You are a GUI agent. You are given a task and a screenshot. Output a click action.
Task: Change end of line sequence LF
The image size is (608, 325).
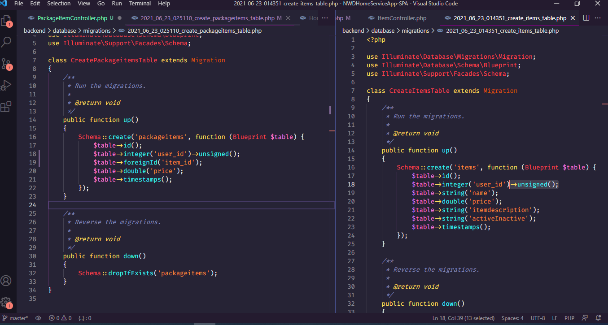click(x=555, y=318)
